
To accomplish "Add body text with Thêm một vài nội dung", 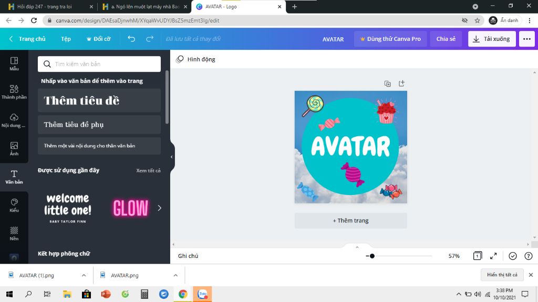I will coord(99,146).
